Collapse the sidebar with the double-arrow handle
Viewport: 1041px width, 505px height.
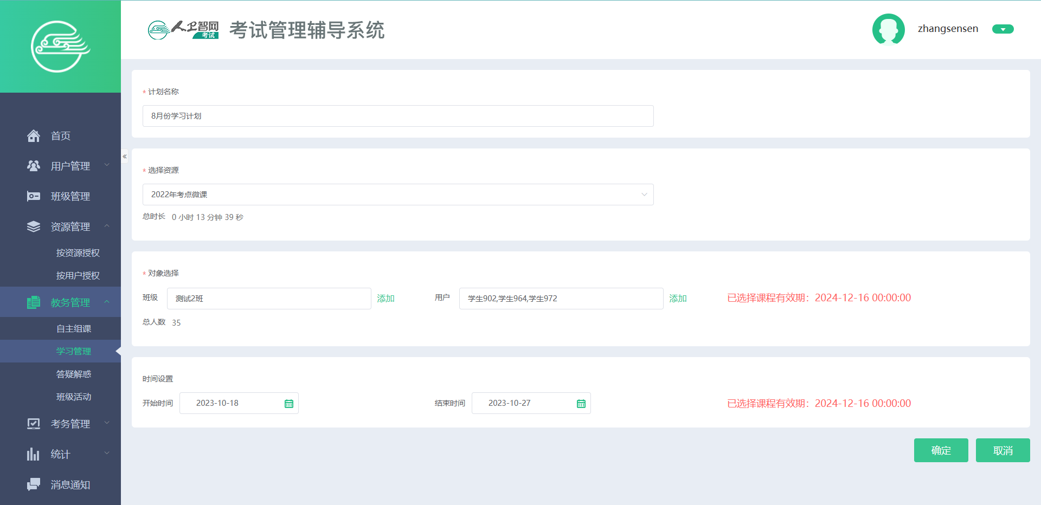pyautogui.click(x=125, y=157)
